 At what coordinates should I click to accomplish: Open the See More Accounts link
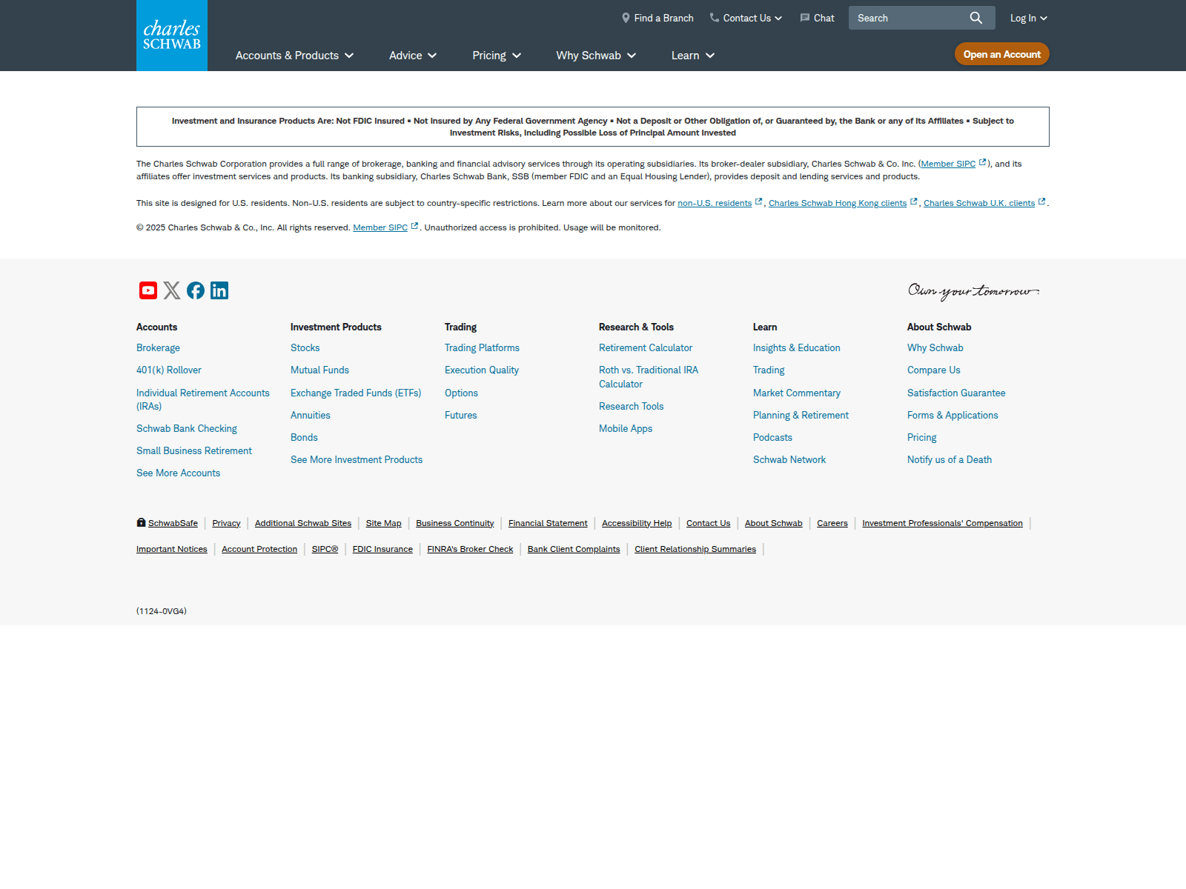(178, 473)
